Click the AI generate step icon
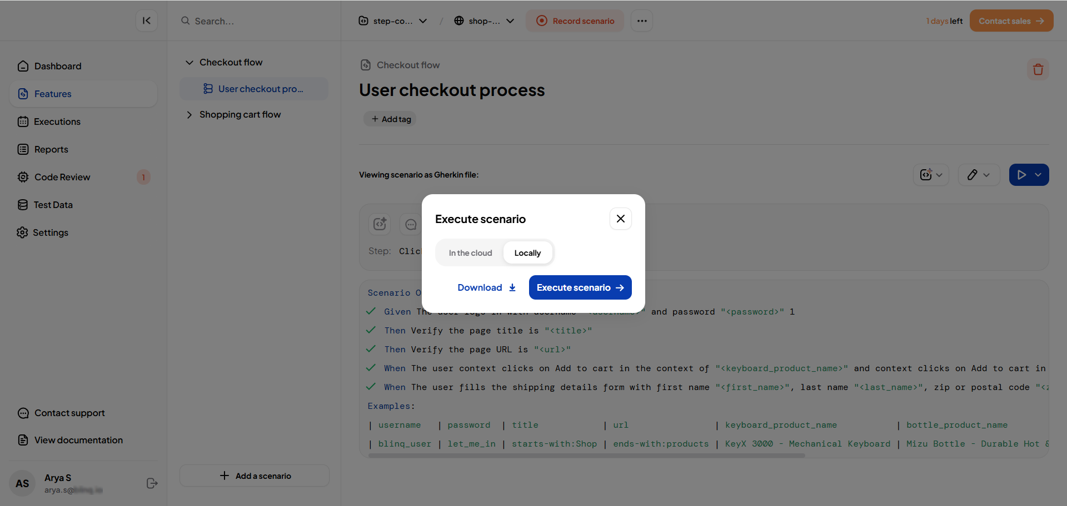 coord(380,224)
